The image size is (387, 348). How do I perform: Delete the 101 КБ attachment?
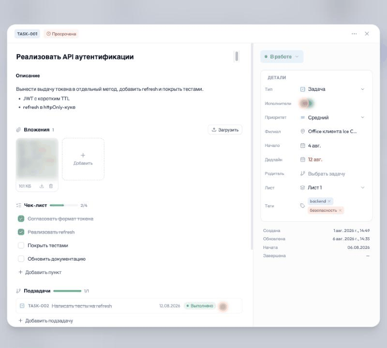coord(51,186)
